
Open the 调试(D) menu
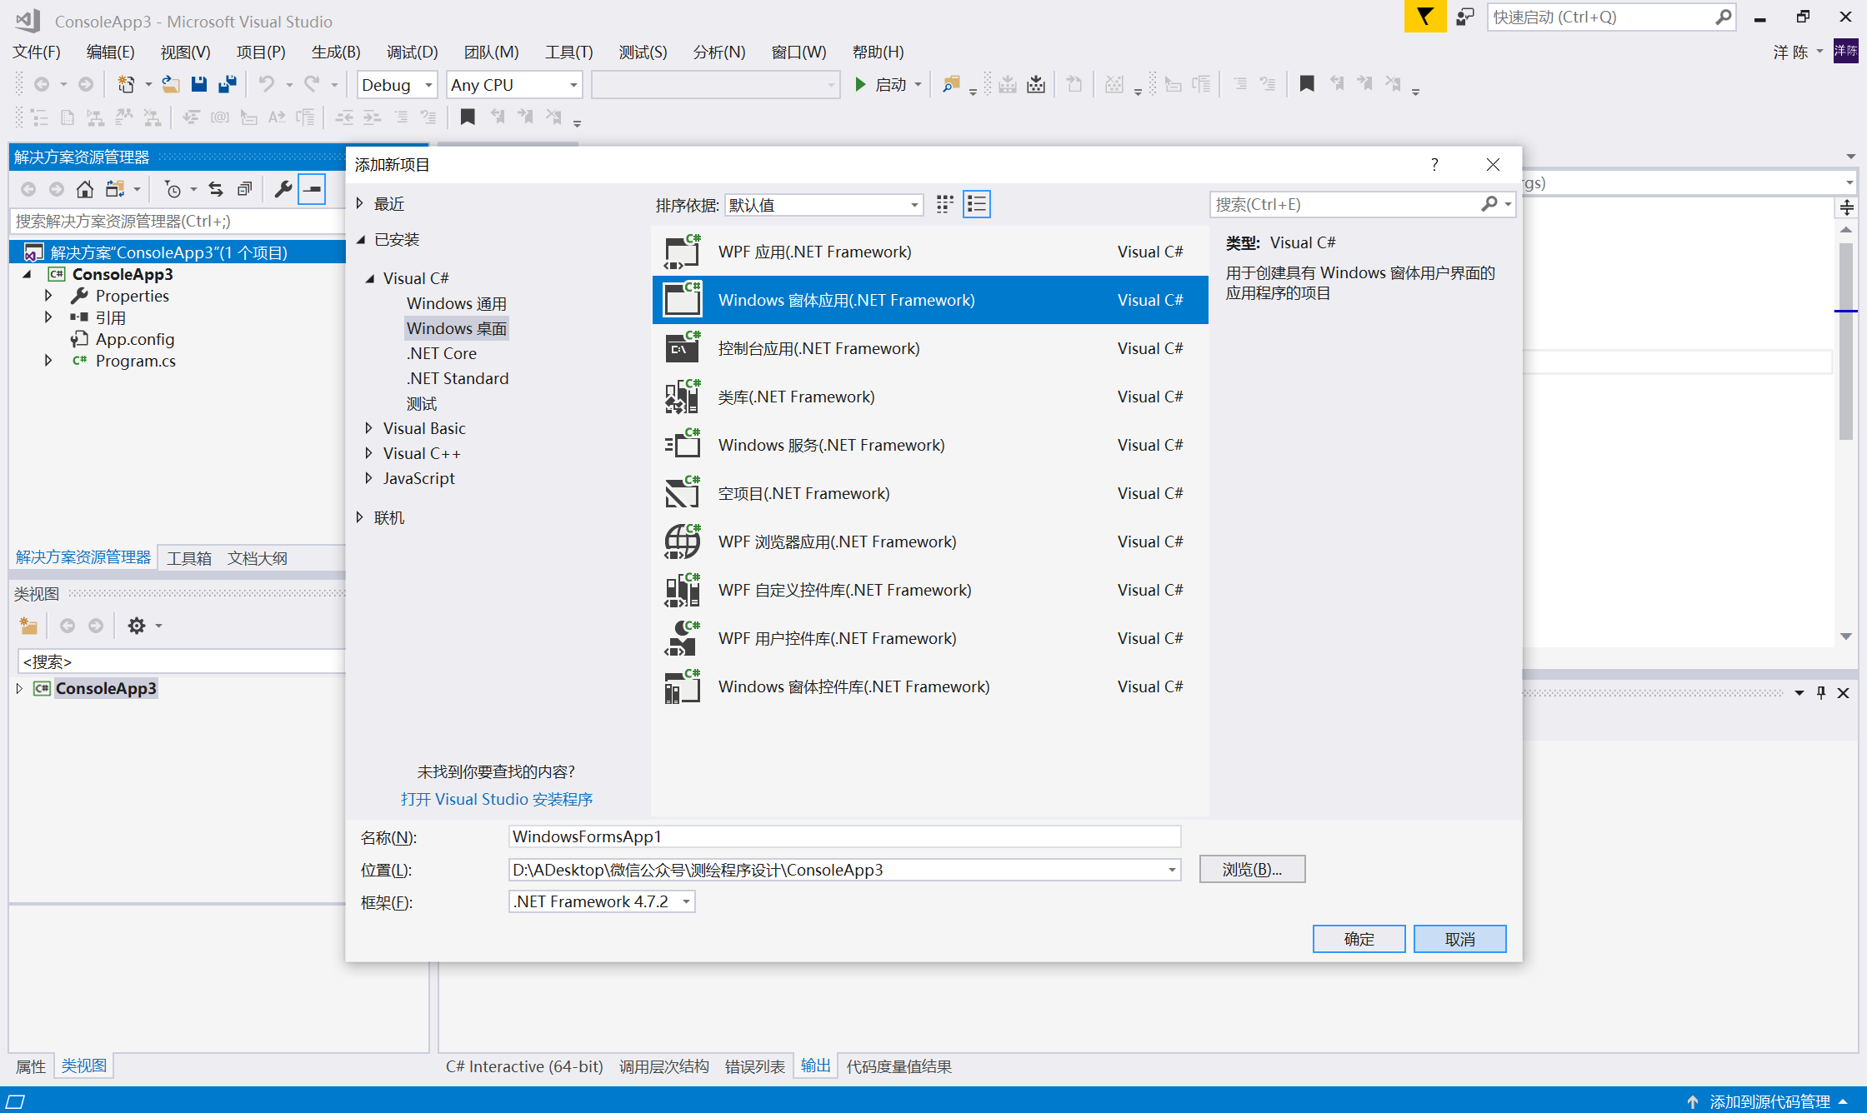(x=412, y=52)
